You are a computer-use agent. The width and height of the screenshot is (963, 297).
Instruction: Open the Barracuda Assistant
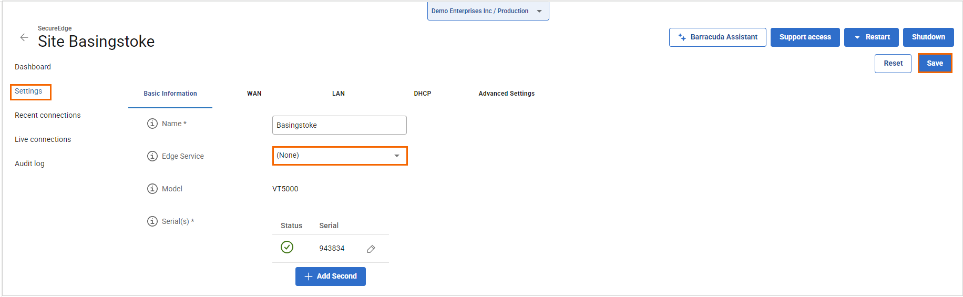click(x=717, y=37)
